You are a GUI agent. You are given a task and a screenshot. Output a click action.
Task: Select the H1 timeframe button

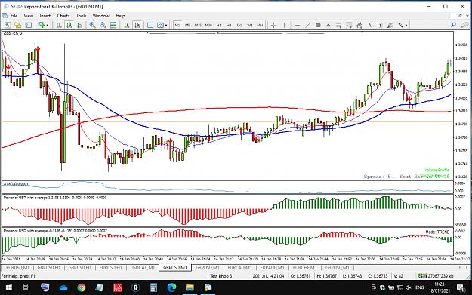click(x=219, y=25)
